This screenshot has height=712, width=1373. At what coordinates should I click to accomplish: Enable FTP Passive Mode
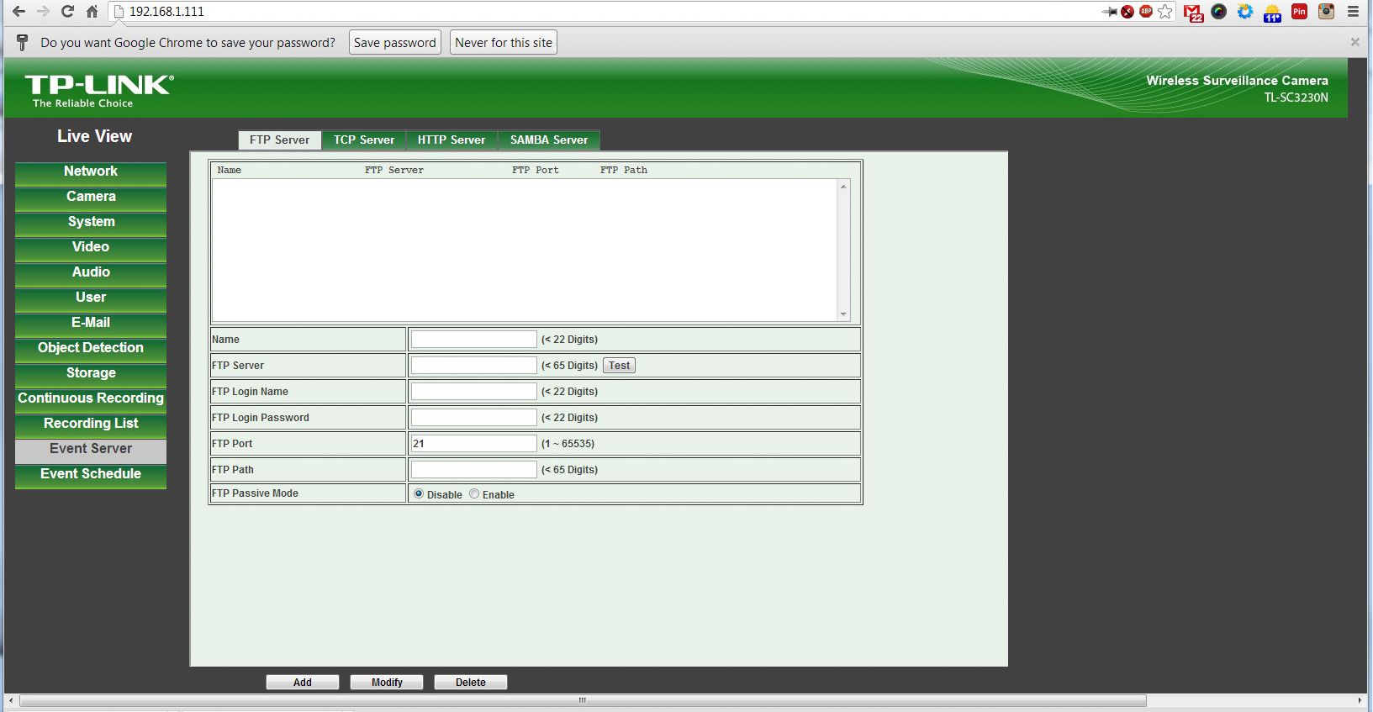click(x=474, y=494)
